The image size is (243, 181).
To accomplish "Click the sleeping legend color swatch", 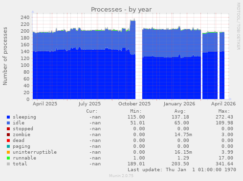I will coord(8,117).
